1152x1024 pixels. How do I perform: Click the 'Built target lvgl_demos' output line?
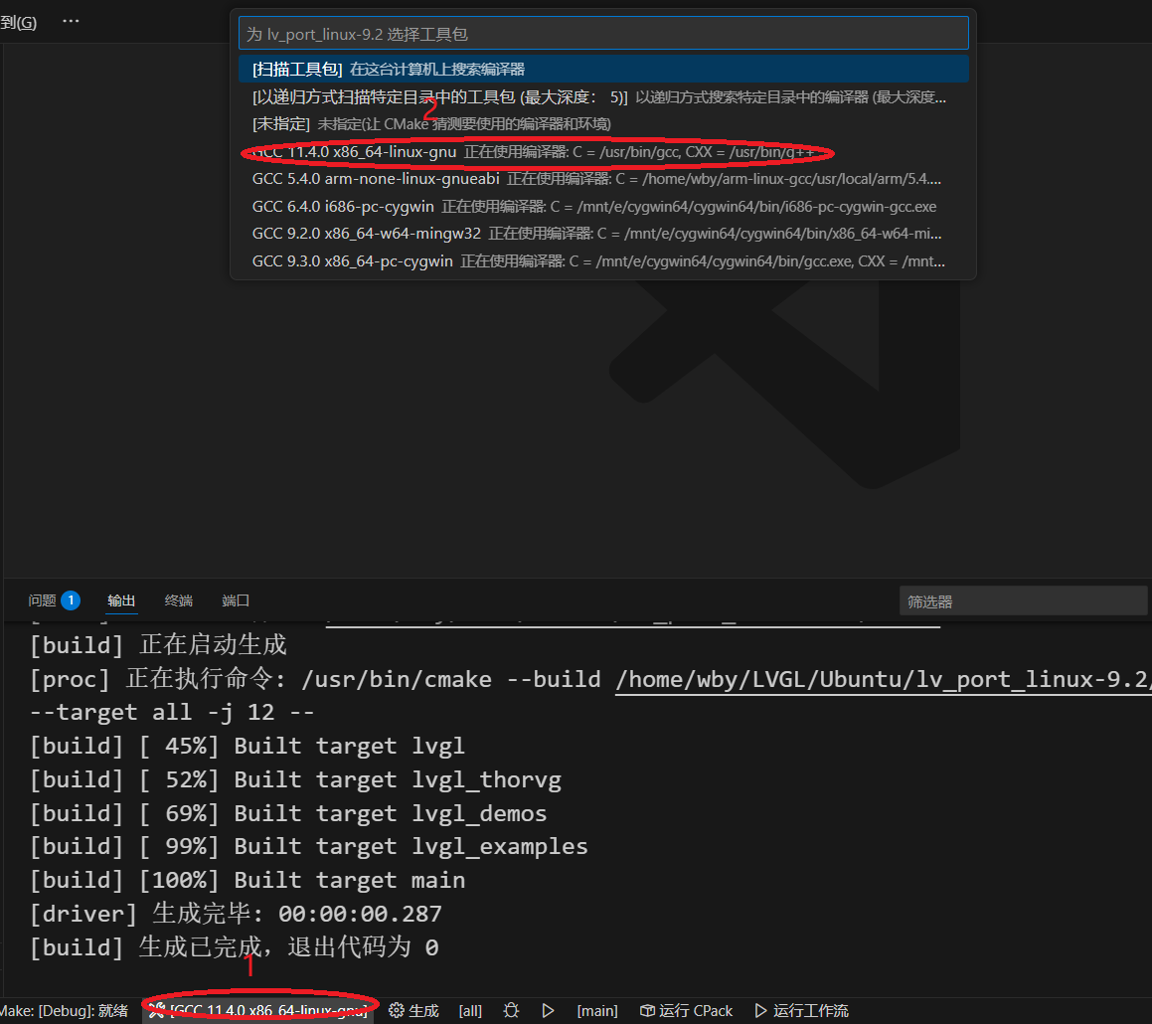click(288, 813)
